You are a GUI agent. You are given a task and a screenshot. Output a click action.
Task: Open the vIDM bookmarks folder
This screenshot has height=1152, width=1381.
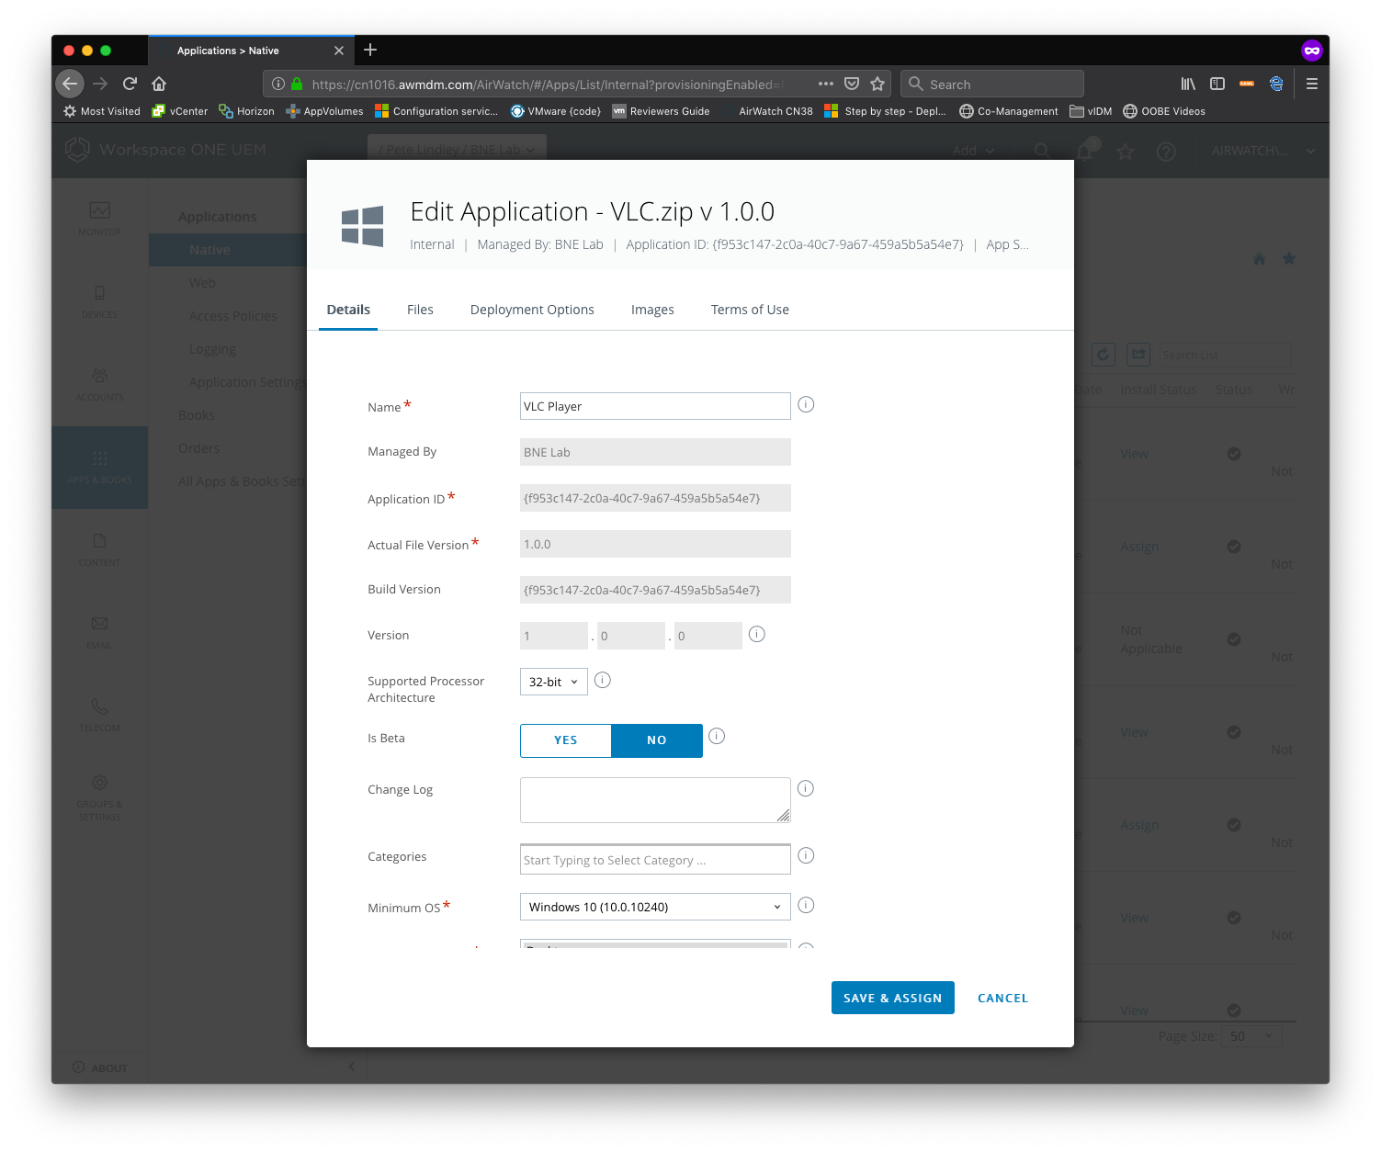[x=1092, y=111]
